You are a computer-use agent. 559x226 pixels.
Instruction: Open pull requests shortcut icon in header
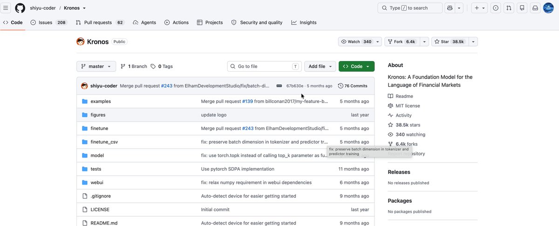(509, 8)
